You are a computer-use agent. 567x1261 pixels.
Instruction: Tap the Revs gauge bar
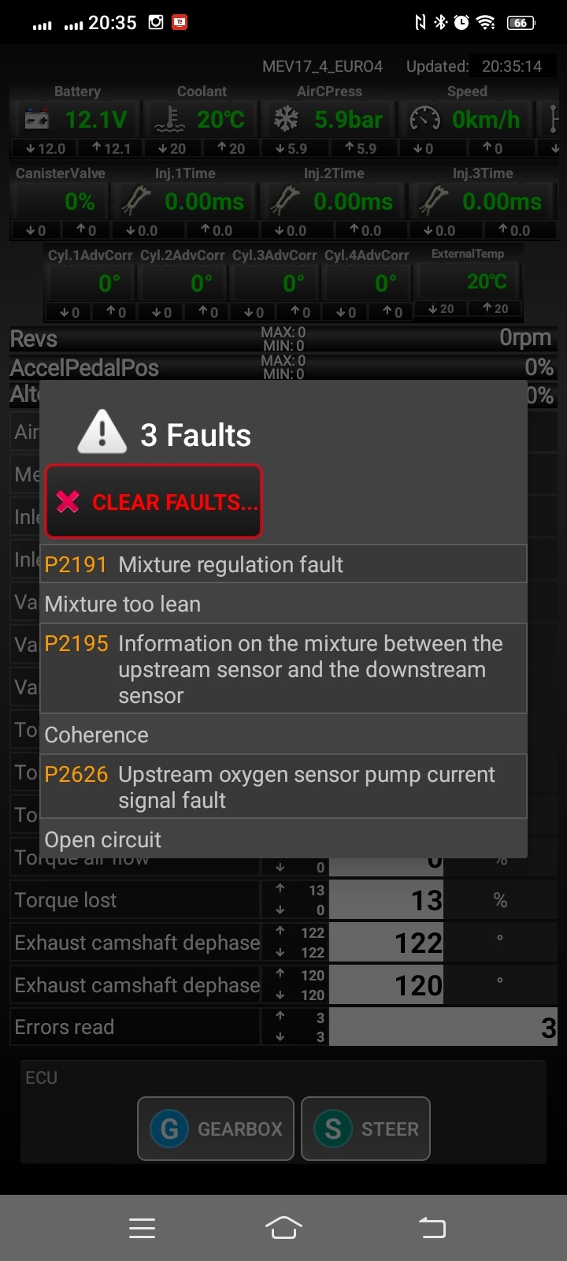click(283, 339)
